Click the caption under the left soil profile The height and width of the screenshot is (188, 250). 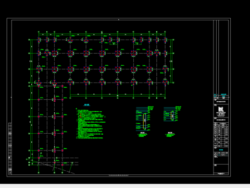[143, 135]
